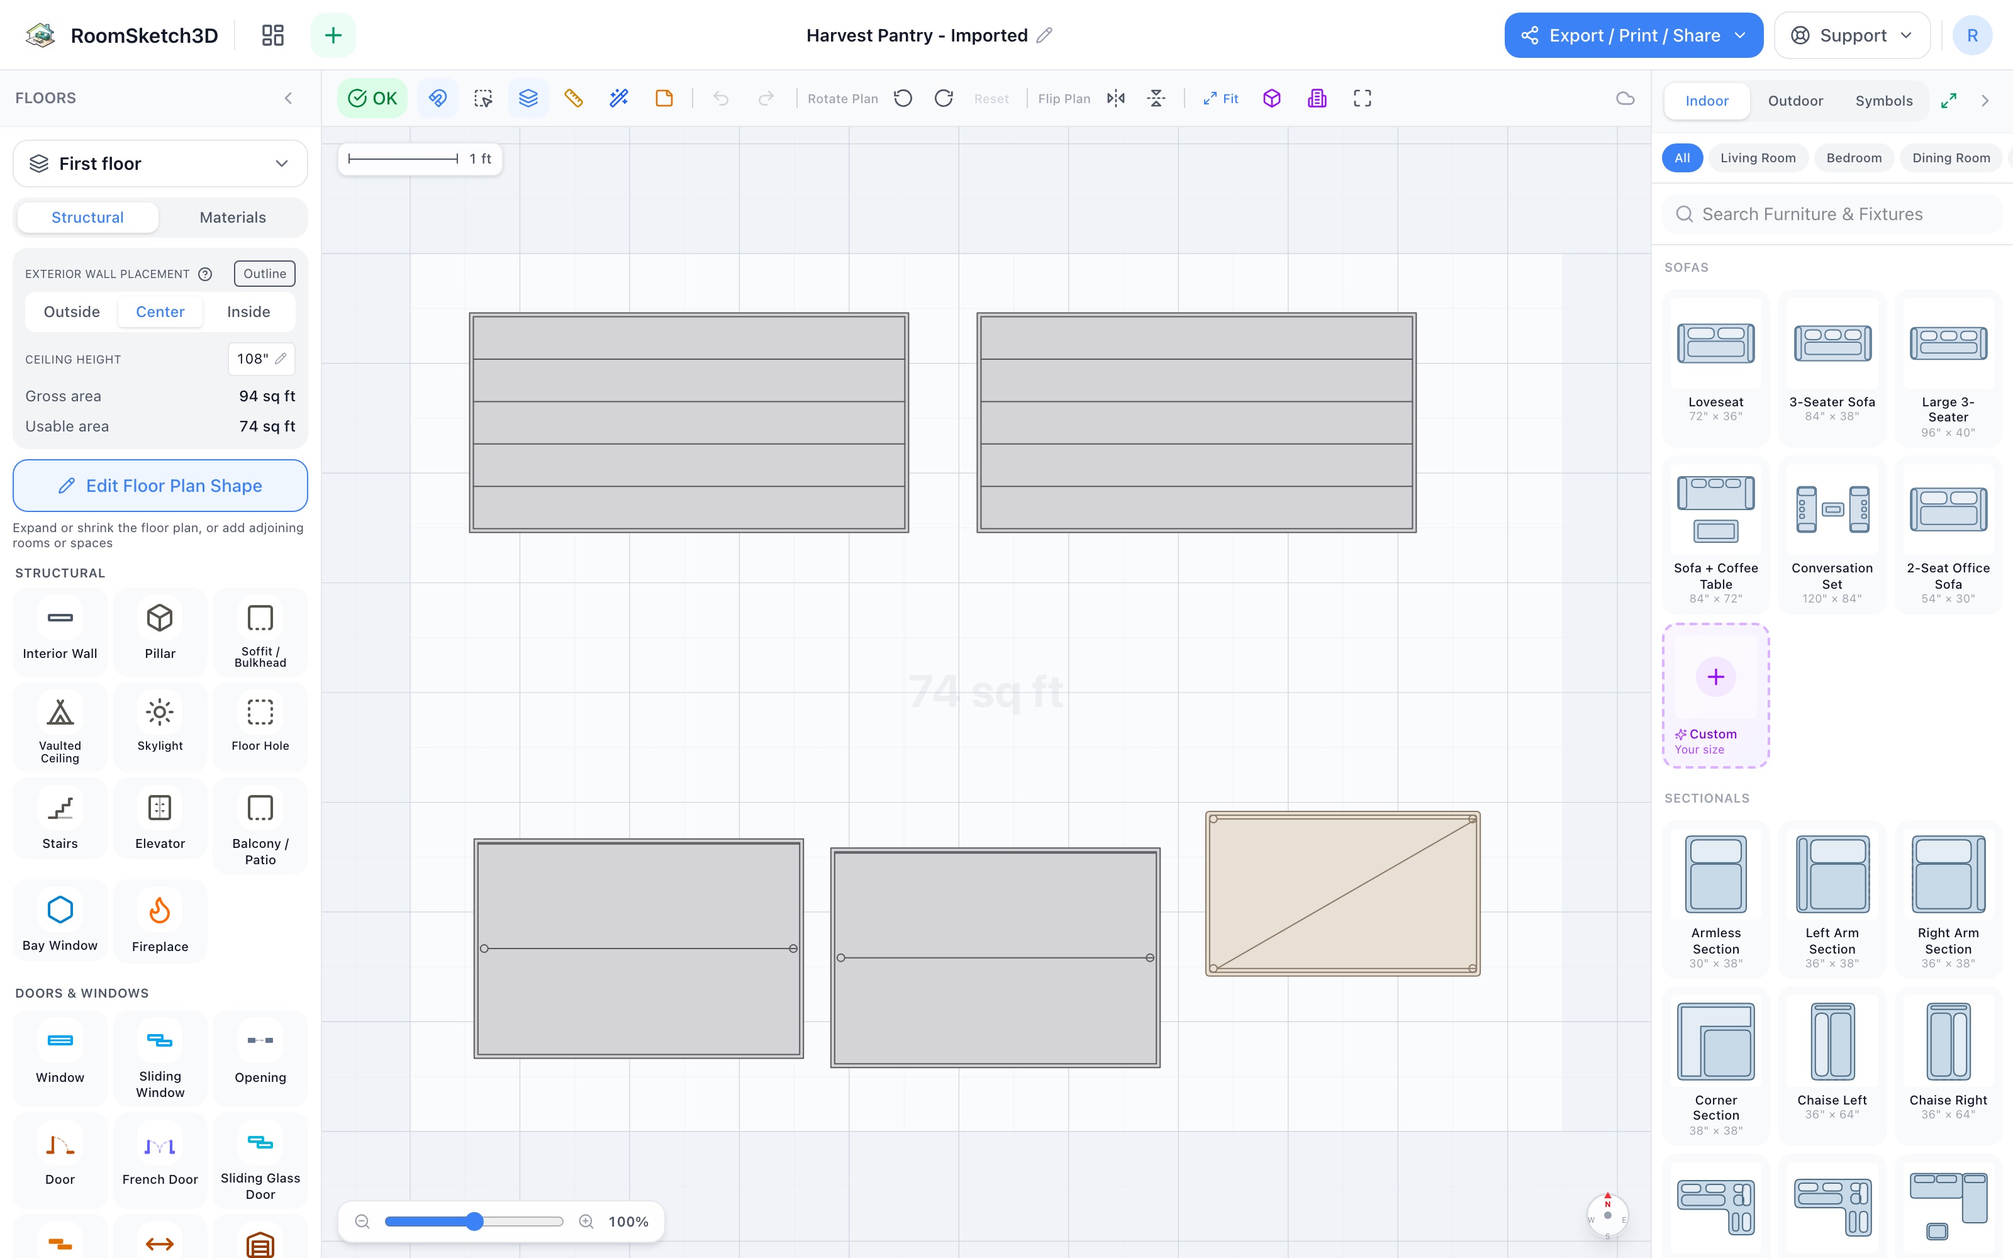This screenshot has width=2013, height=1258.
Task: Select the Bay Window element
Action: (x=60, y=922)
